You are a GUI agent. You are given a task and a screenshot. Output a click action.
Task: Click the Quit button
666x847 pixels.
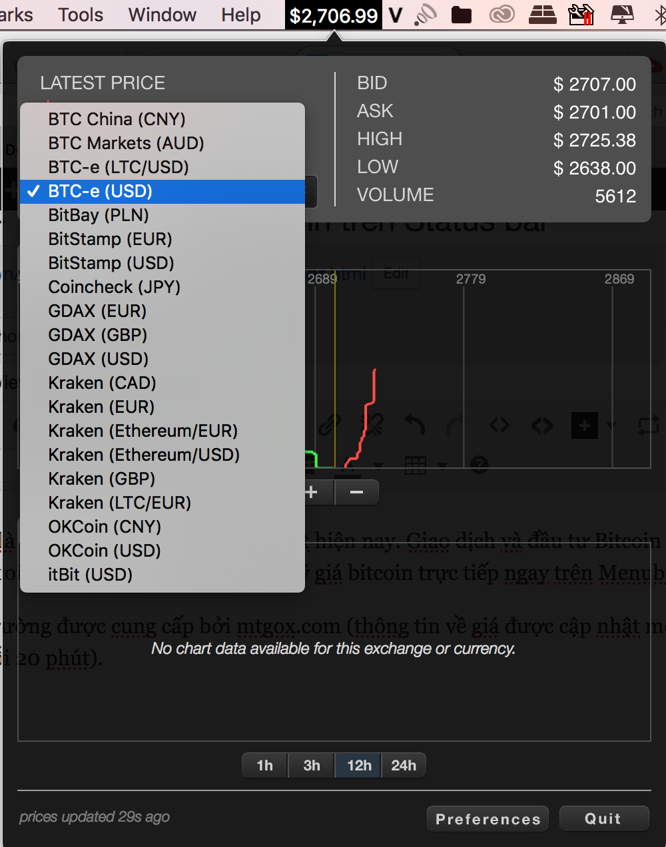pyautogui.click(x=603, y=818)
